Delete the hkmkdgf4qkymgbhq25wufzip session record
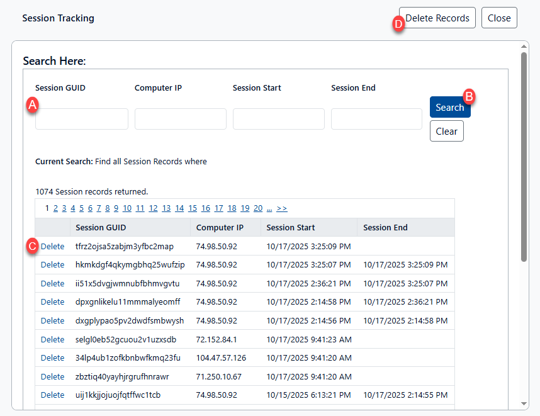The height and width of the screenshot is (416, 540). [x=52, y=264]
